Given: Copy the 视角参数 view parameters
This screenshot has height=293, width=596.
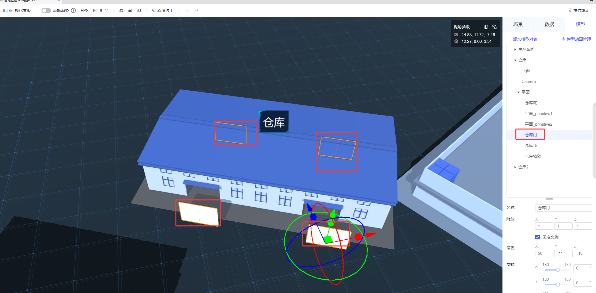Looking at the screenshot, I should pyautogui.click(x=486, y=27).
